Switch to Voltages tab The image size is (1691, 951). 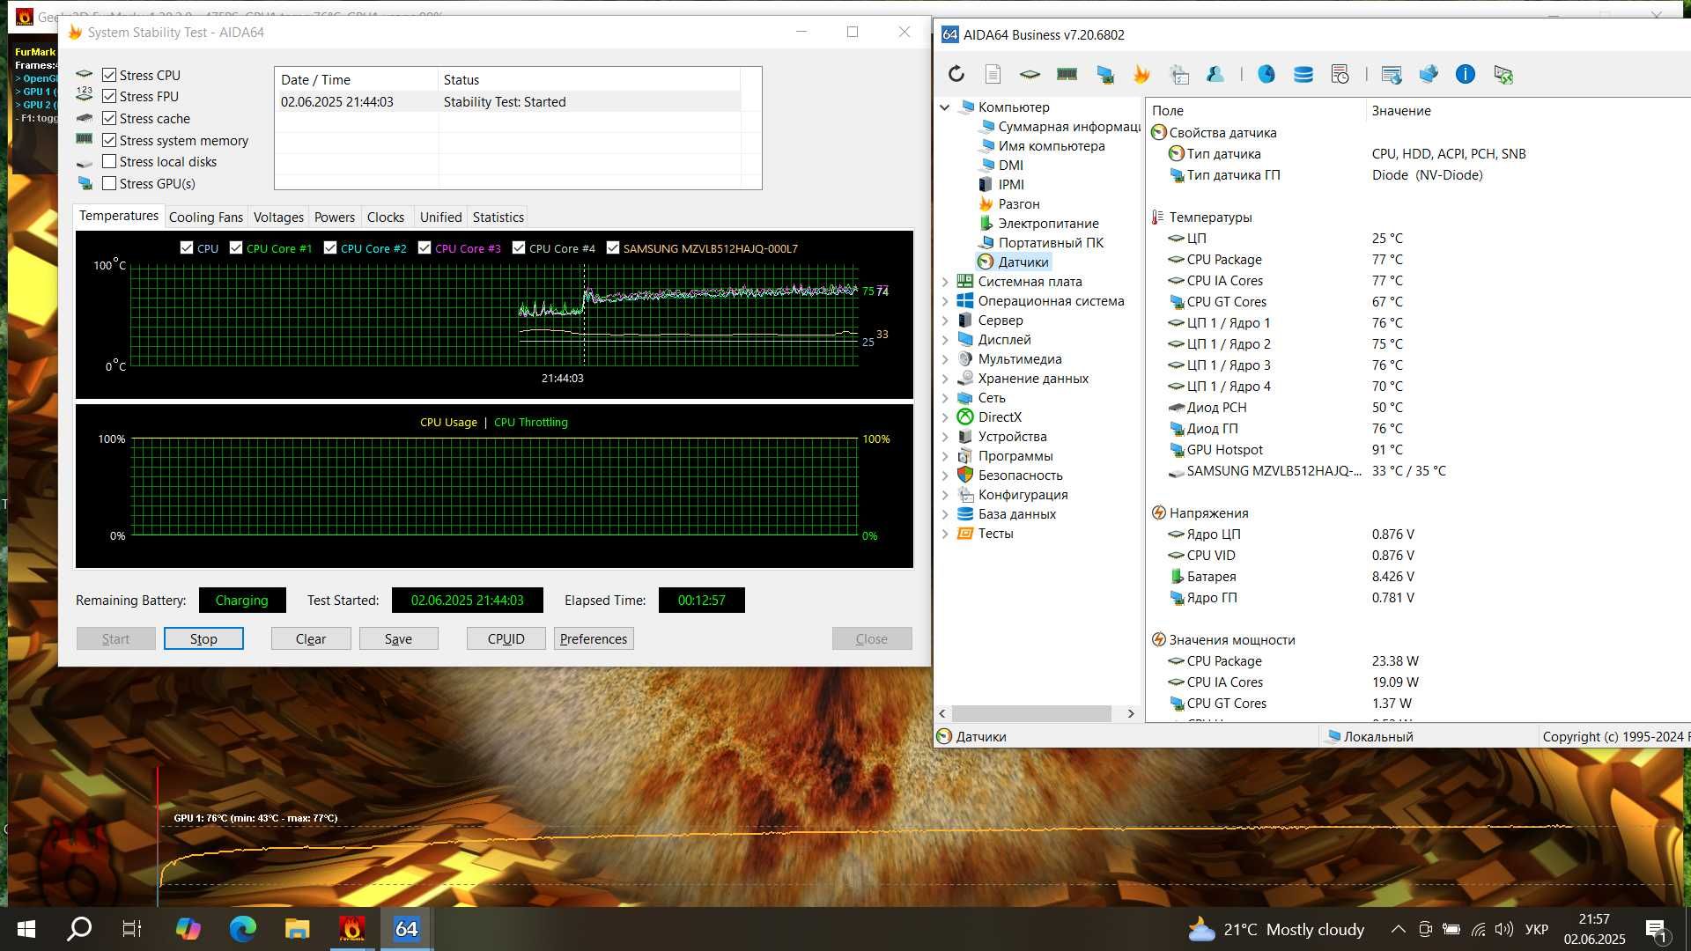[278, 217]
